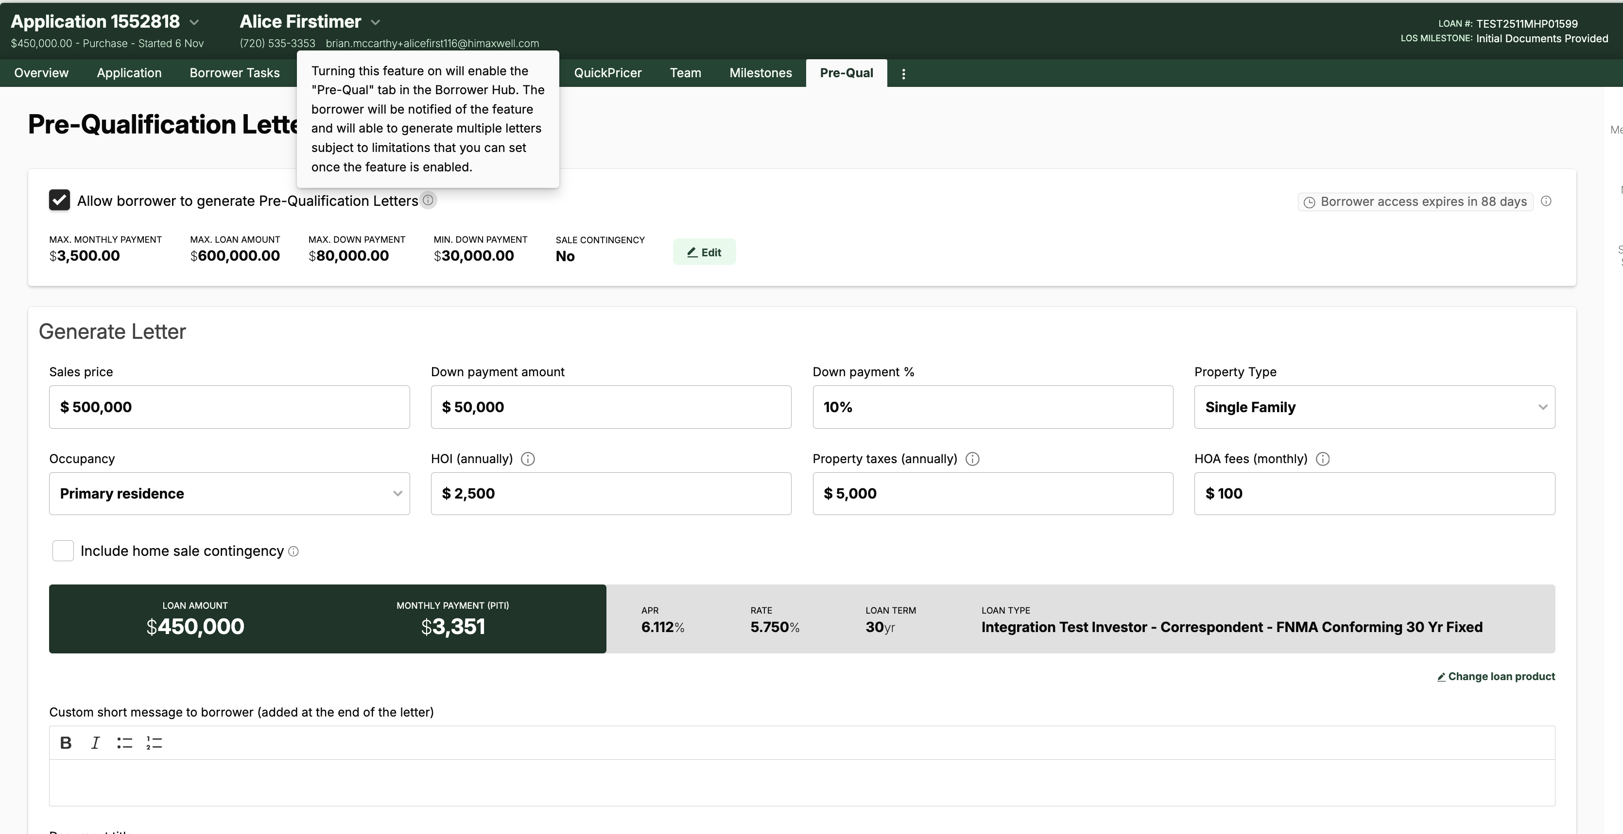The image size is (1623, 834).
Task: Insert a numbered list in message
Action: (155, 743)
